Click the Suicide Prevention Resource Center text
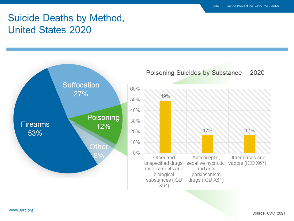Viewport: 294px width, 221px height. pos(252,6)
